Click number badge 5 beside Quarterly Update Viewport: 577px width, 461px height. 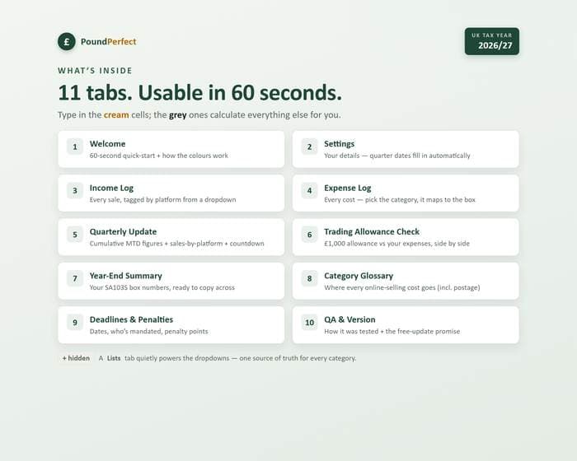(75, 235)
